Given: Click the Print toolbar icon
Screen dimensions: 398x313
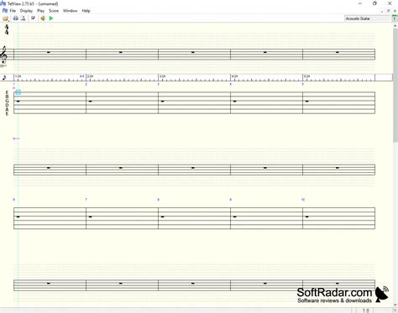Looking at the screenshot, I should [x=16, y=18].
